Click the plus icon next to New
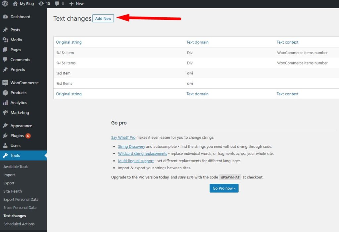 click(x=72, y=4)
